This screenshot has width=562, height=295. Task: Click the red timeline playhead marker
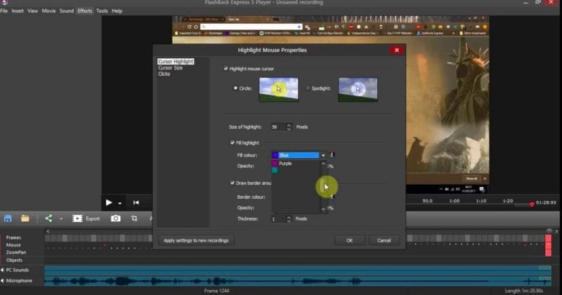532,204
